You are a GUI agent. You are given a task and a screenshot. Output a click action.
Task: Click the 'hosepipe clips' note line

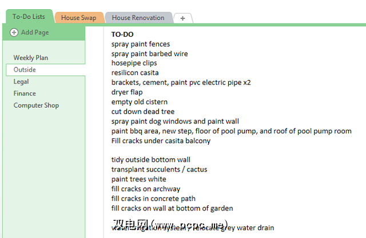[134, 64]
